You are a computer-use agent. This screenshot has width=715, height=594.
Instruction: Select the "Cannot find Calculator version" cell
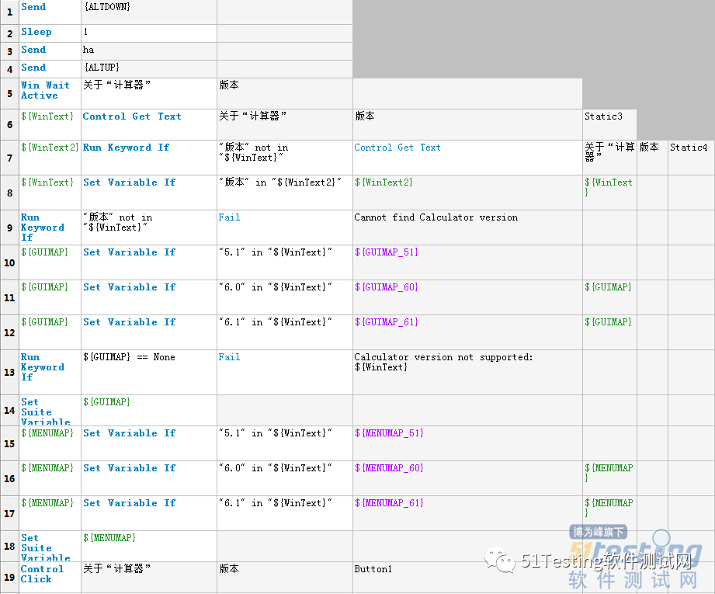coord(467,218)
